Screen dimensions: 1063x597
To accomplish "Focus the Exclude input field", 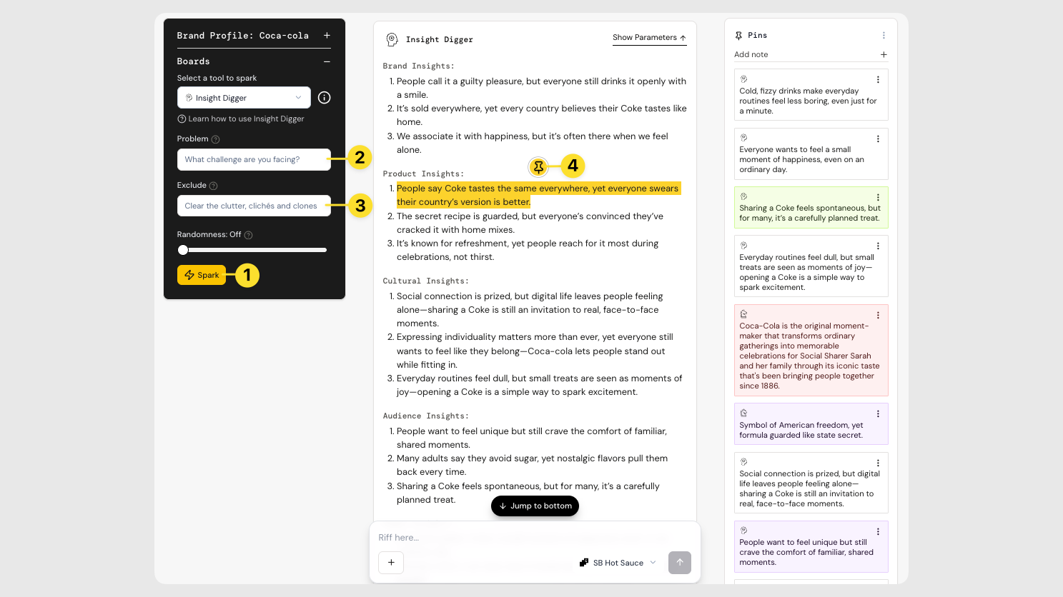I will [254, 206].
